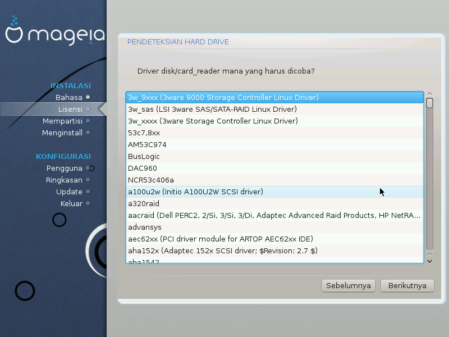This screenshot has width=449, height=337.
Task: Choose the aec62xx ARTOP IDE driver
Action: click(274, 239)
